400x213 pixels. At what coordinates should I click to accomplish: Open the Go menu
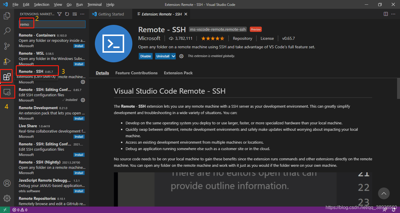69,4
